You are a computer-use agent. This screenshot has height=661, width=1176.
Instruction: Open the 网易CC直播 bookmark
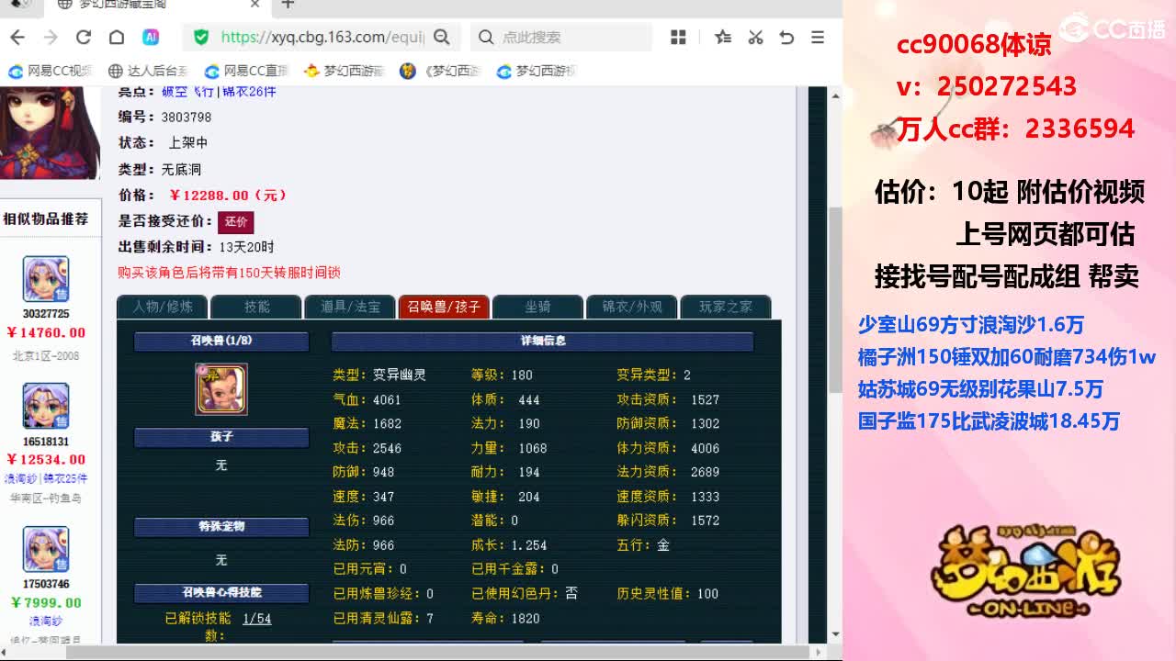[x=246, y=70]
